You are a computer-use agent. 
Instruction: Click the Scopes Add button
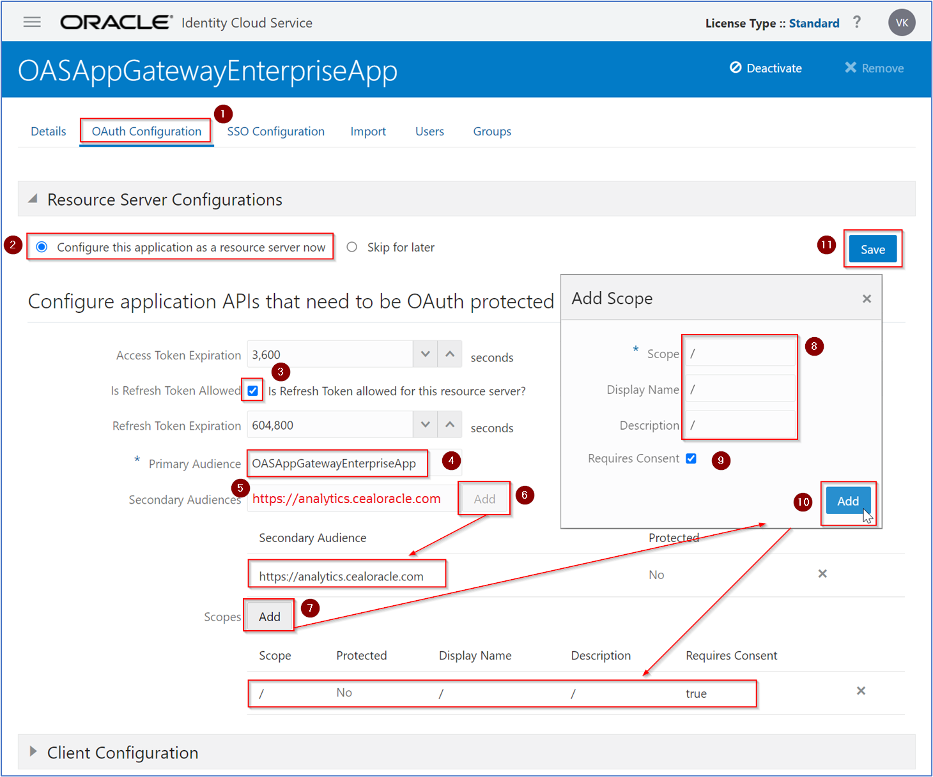(269, 617)
